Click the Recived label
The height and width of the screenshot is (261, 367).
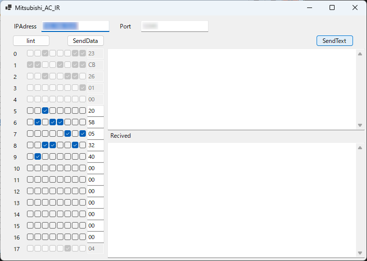point(120,136)
